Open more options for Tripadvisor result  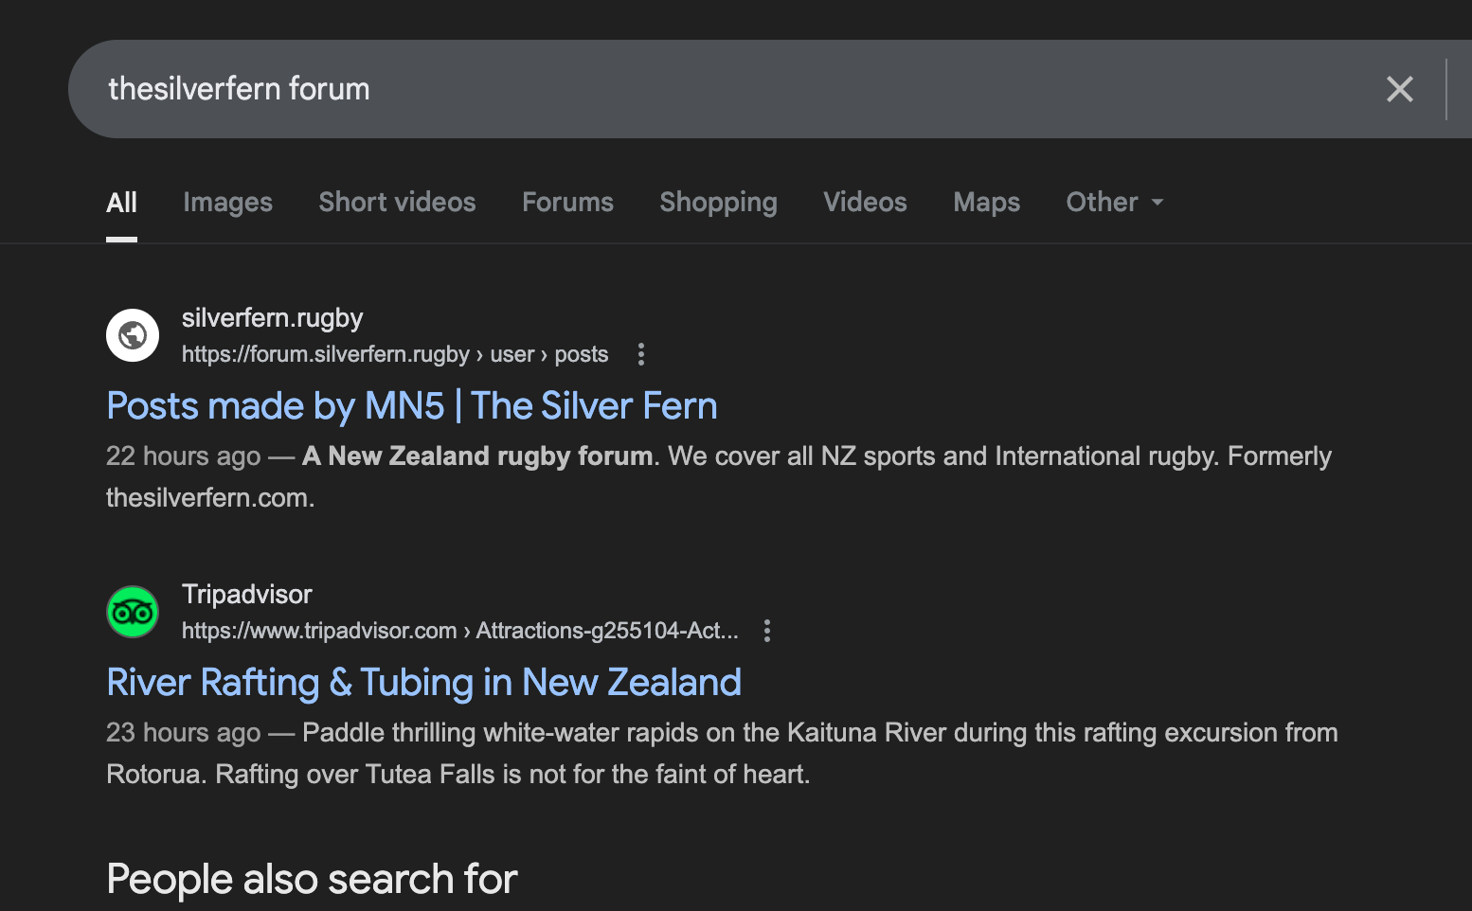click(x=767, y=631)
